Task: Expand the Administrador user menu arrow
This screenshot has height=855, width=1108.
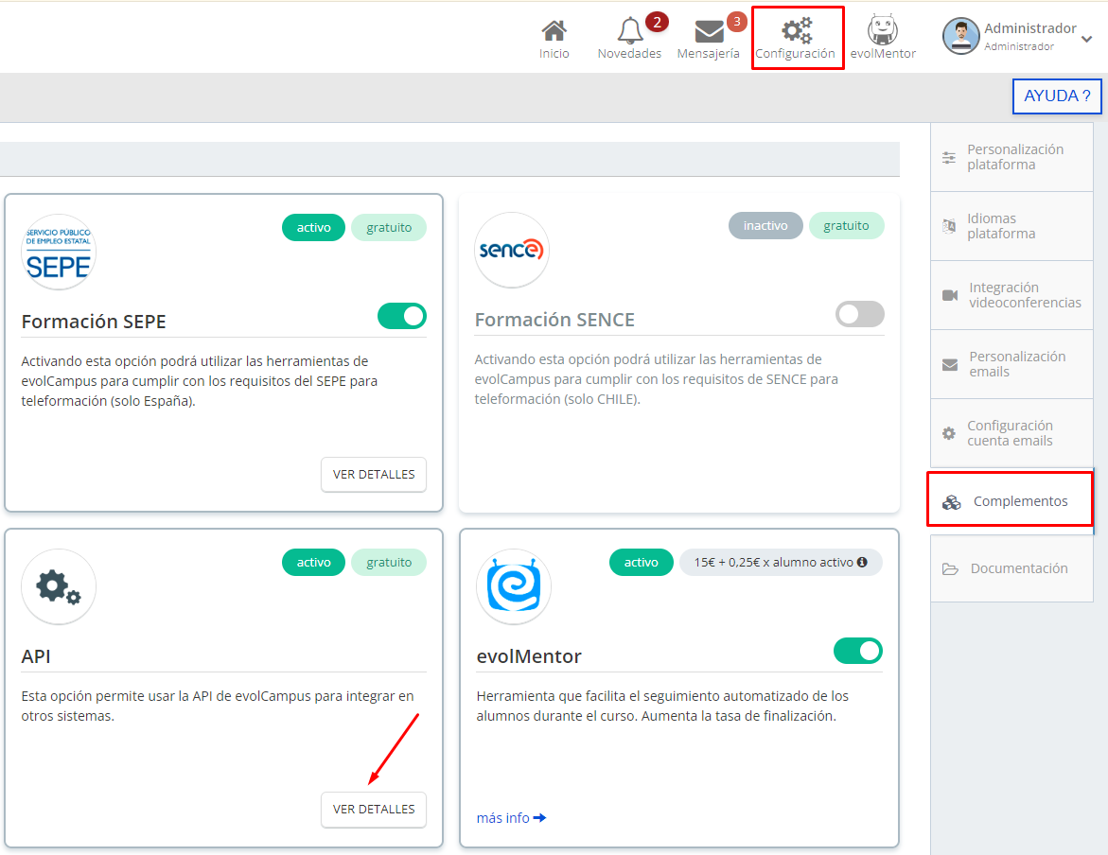Action: point(1087,40)
